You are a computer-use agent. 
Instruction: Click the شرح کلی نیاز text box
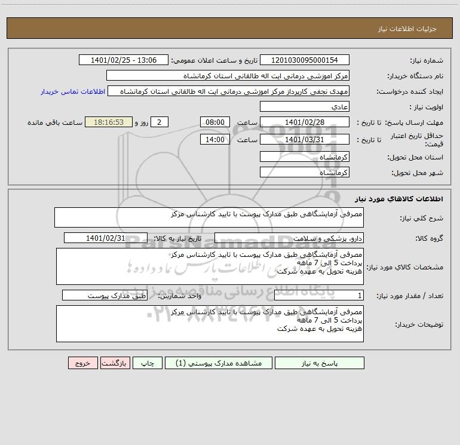click(209, 217)
